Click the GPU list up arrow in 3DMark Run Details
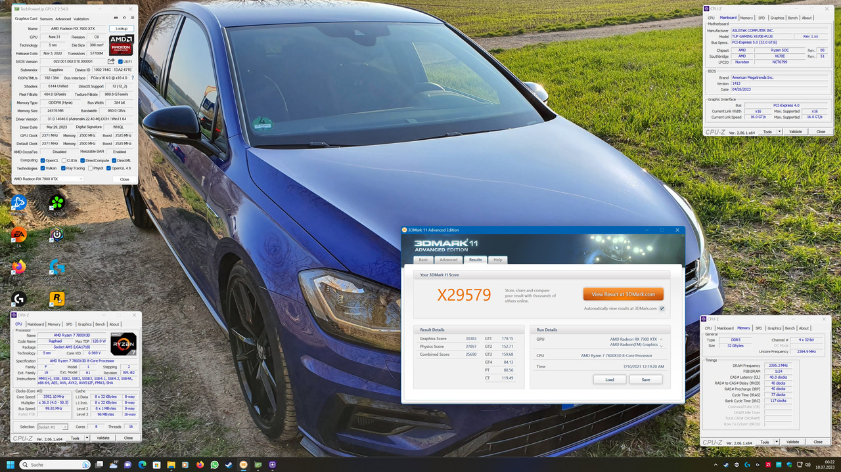Viewport: 841px width, 472px height. point(660,339)
